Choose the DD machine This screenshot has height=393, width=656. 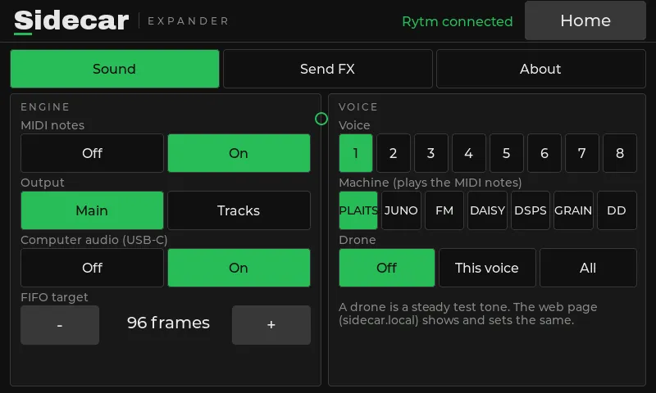click(617, 210)
